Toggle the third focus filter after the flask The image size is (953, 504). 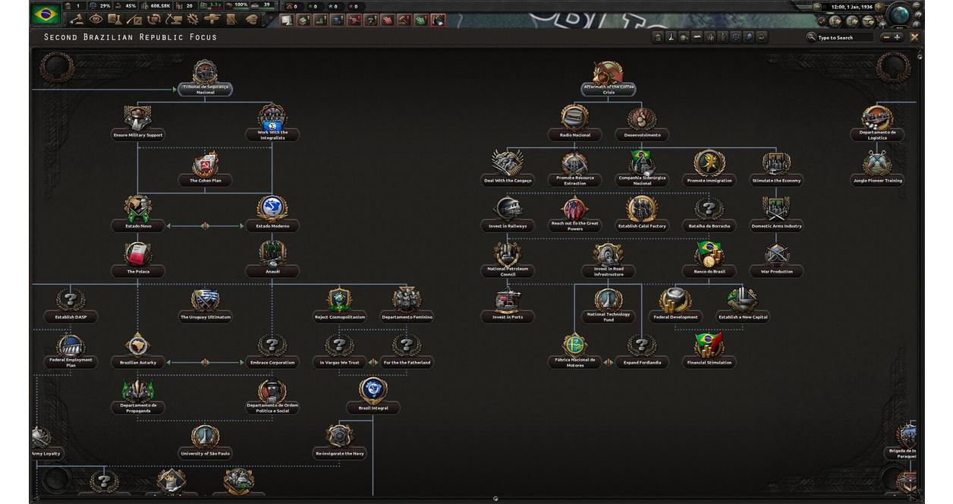coord(684,37)
